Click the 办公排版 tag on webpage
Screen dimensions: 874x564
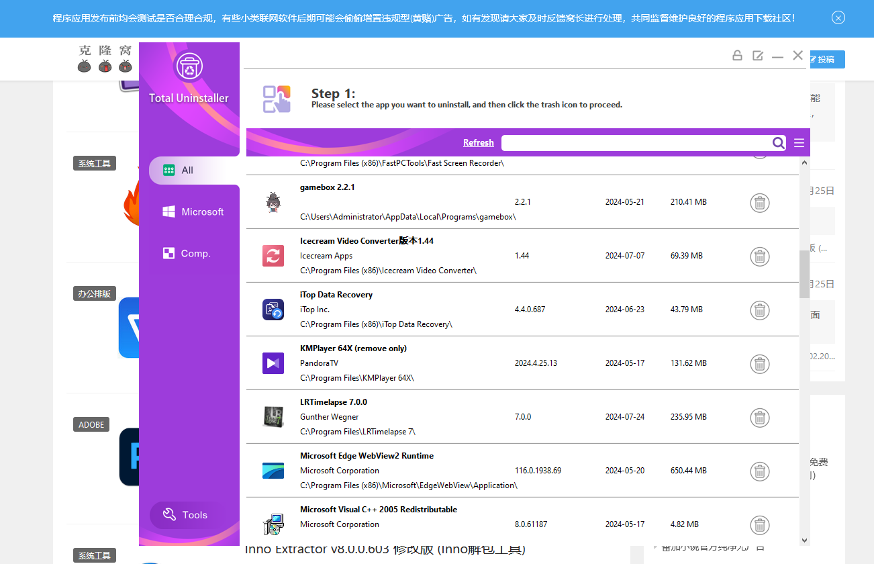(95, 293)
